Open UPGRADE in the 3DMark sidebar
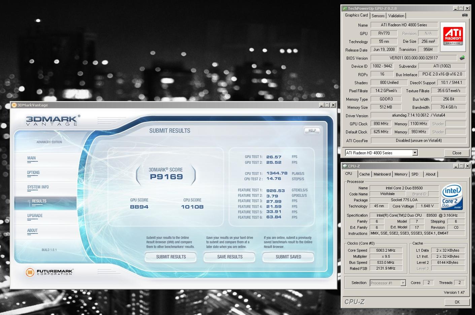The width and height of the screenshot is (475, 315). (35, 216)
